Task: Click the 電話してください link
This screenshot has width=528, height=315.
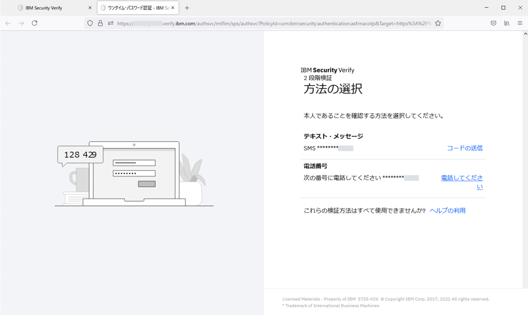Action: pyautogui.click(x=462, y=182)
